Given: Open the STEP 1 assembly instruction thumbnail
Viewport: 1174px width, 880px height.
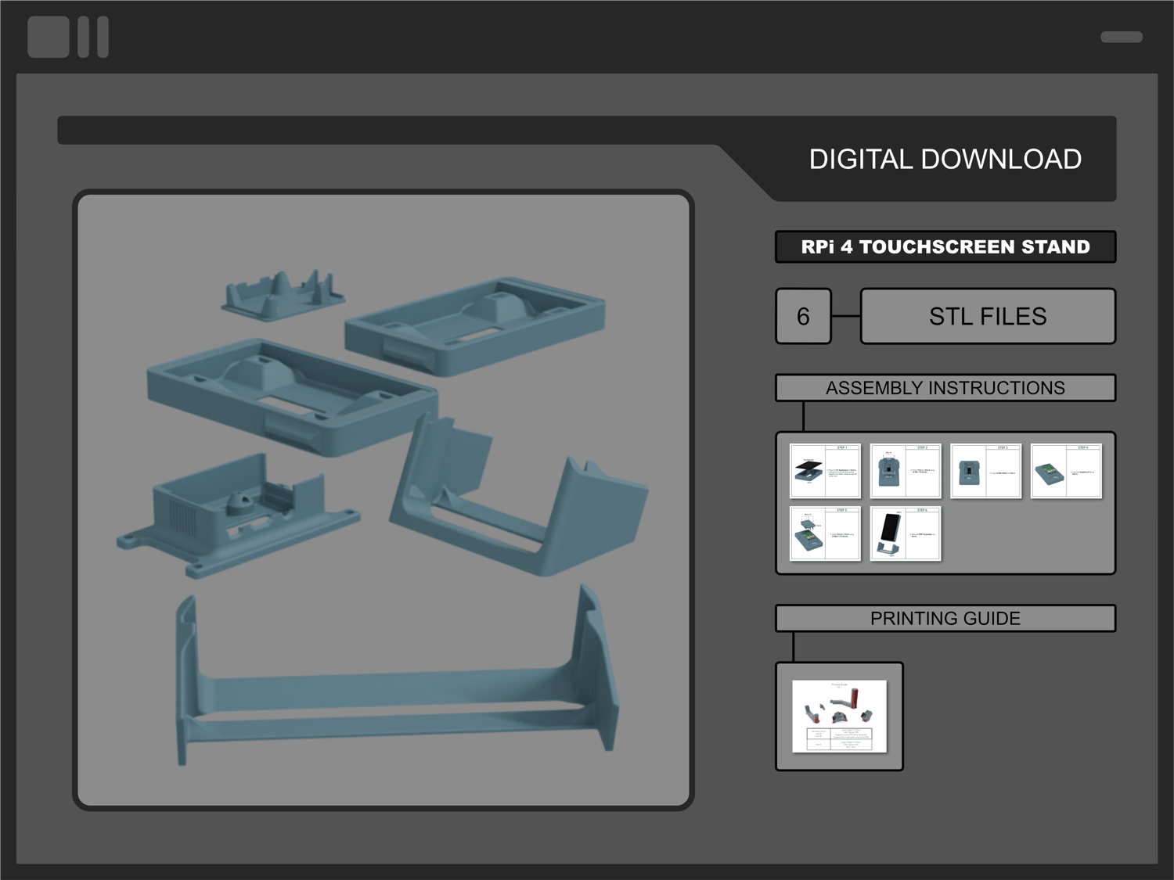Looking at the screenshot, I should click(x=825, y=471).
